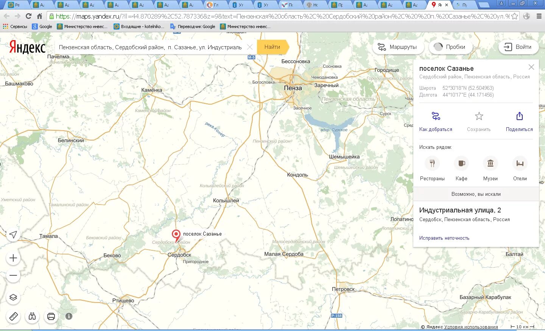The height and width of the screenshot is (331, 545).
Task: Close the поселок Сазанье info card
Action: tap(531, 67)
